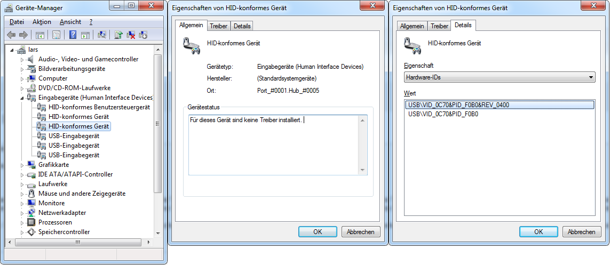Click device tree horizontal scrollbar thumb
Image resolution: width=610 pixels, height=265 pixels.
pyautogui.click(x=78, y=242)
